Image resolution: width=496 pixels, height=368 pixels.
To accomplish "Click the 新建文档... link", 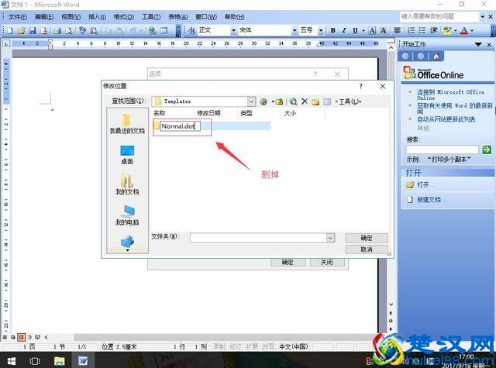I will (432, 199).
